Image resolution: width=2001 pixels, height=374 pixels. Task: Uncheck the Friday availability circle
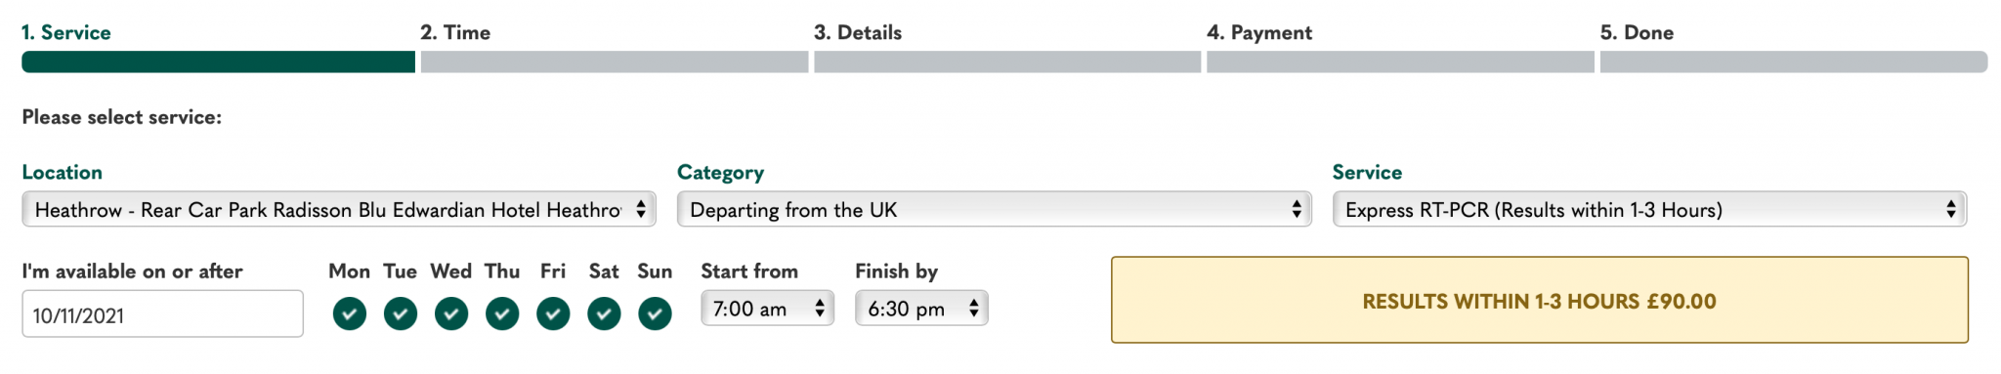coord(553,313)
